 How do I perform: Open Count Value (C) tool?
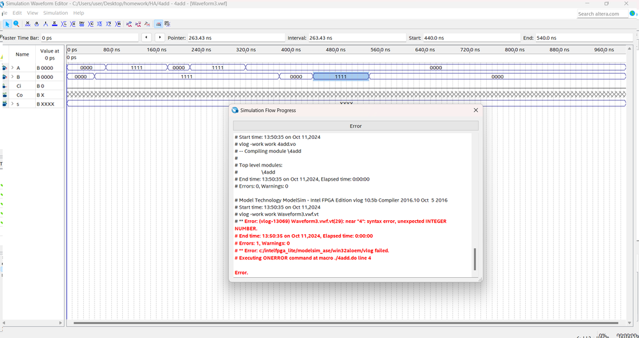pyautogui.click(x=90, y=24)
